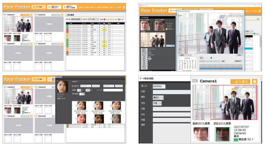Viewport: 265px width, 147px height.
Task: Select the large 認証された画像 face thumbnail with green frame
Action: [223, 135]
